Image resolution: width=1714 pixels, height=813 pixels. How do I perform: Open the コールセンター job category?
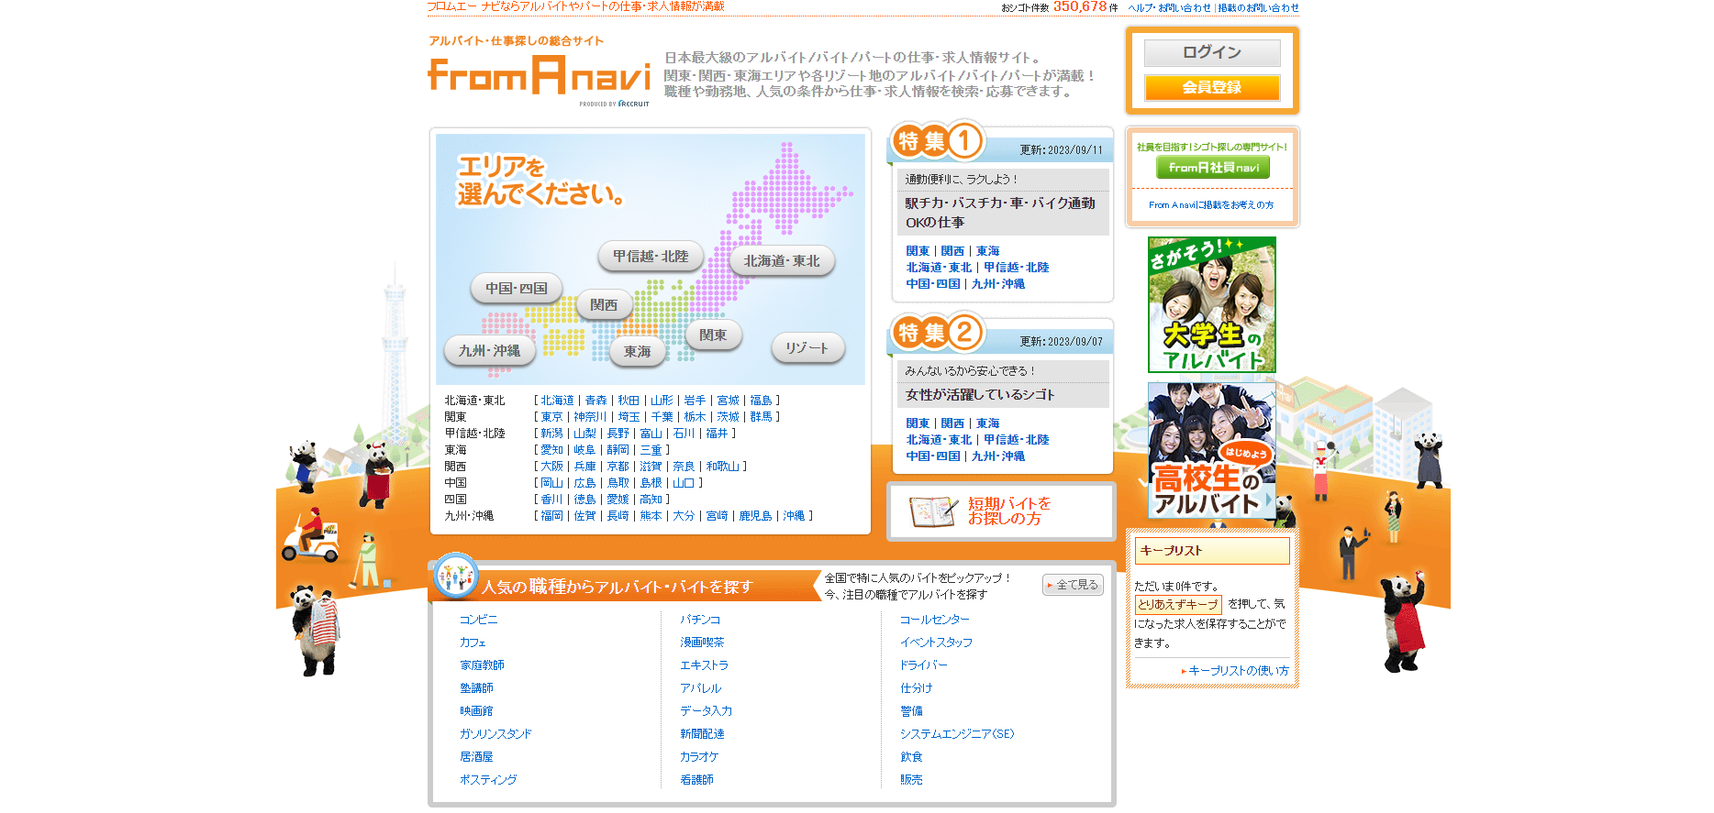[x=934, y=620]
